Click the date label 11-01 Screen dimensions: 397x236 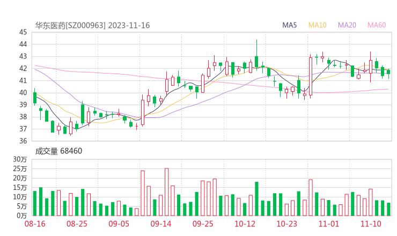click(329, 224)
